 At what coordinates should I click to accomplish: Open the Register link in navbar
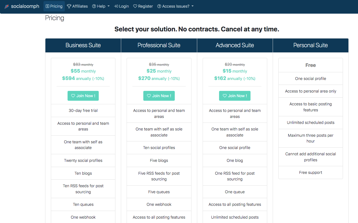click(143, 6)
